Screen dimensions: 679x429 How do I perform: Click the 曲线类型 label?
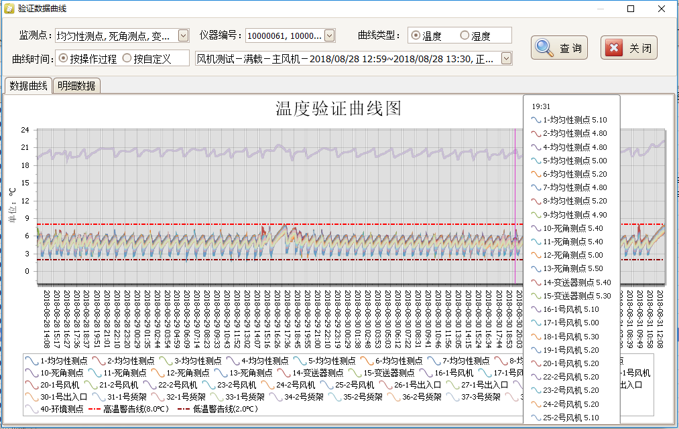pos(379,35)
